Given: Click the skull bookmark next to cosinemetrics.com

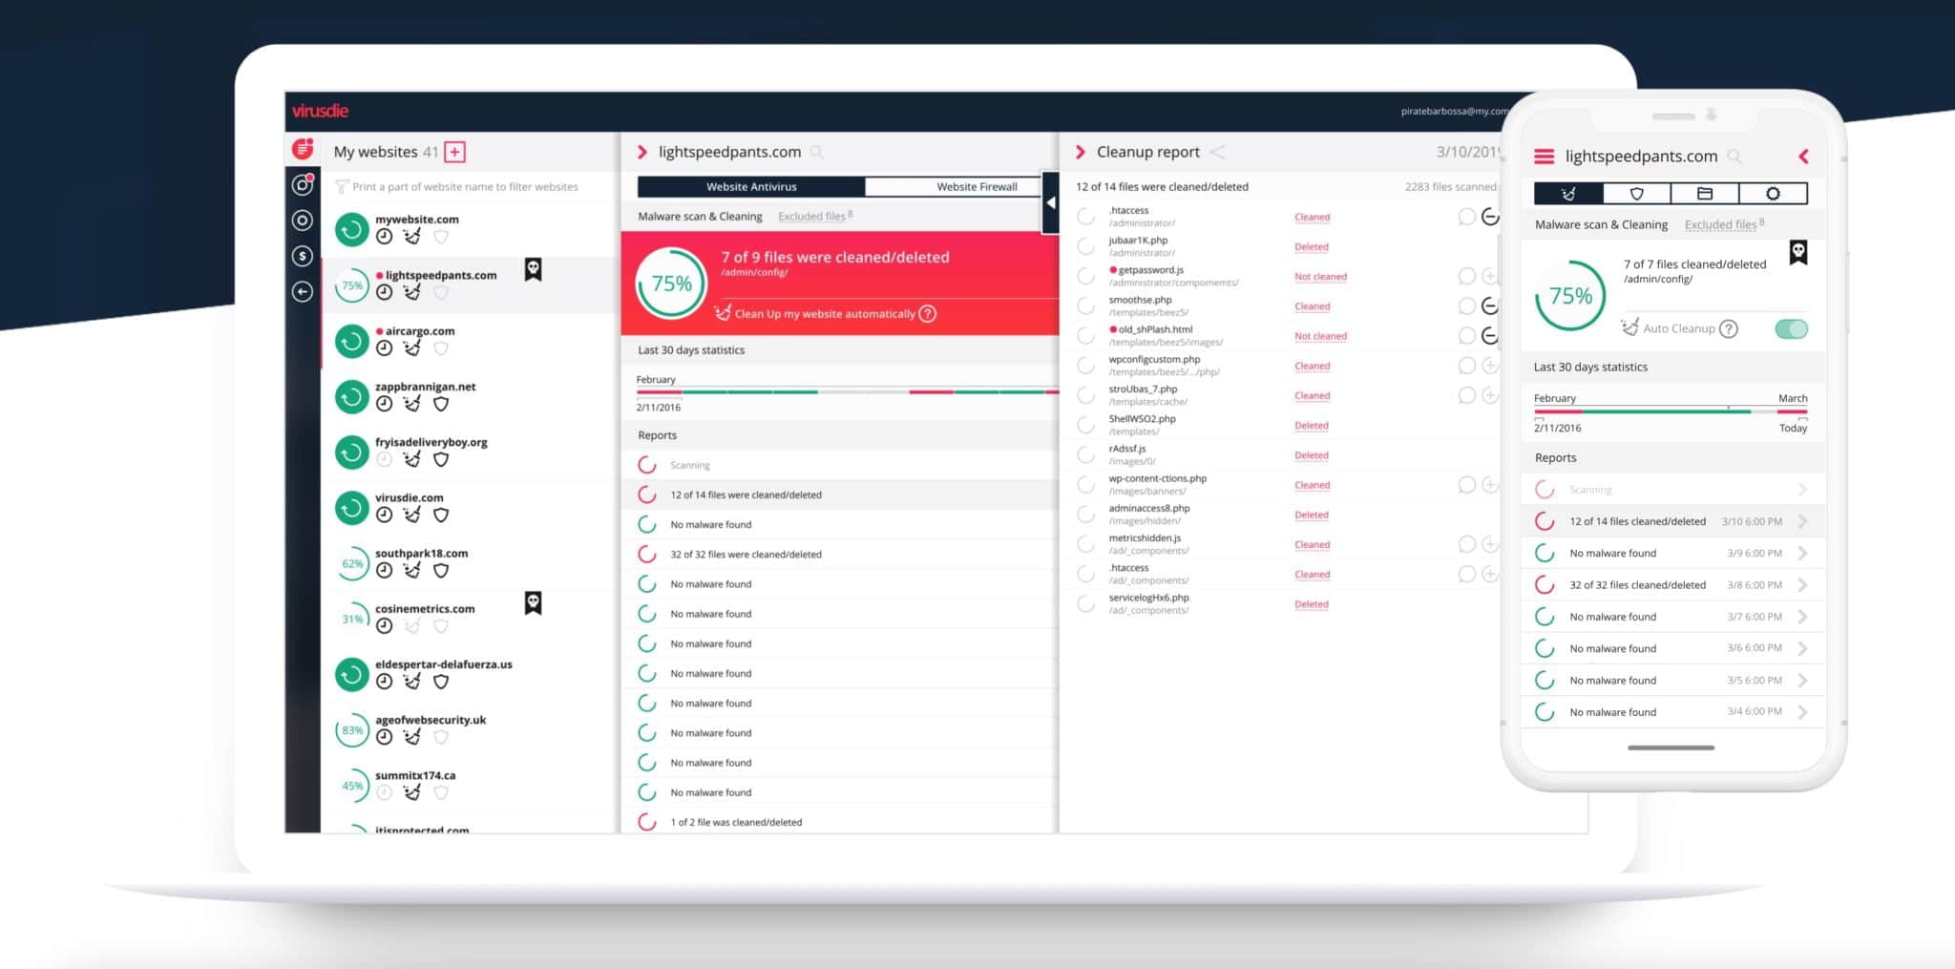Looking at the screenshot, I should (x=534, y=603).
